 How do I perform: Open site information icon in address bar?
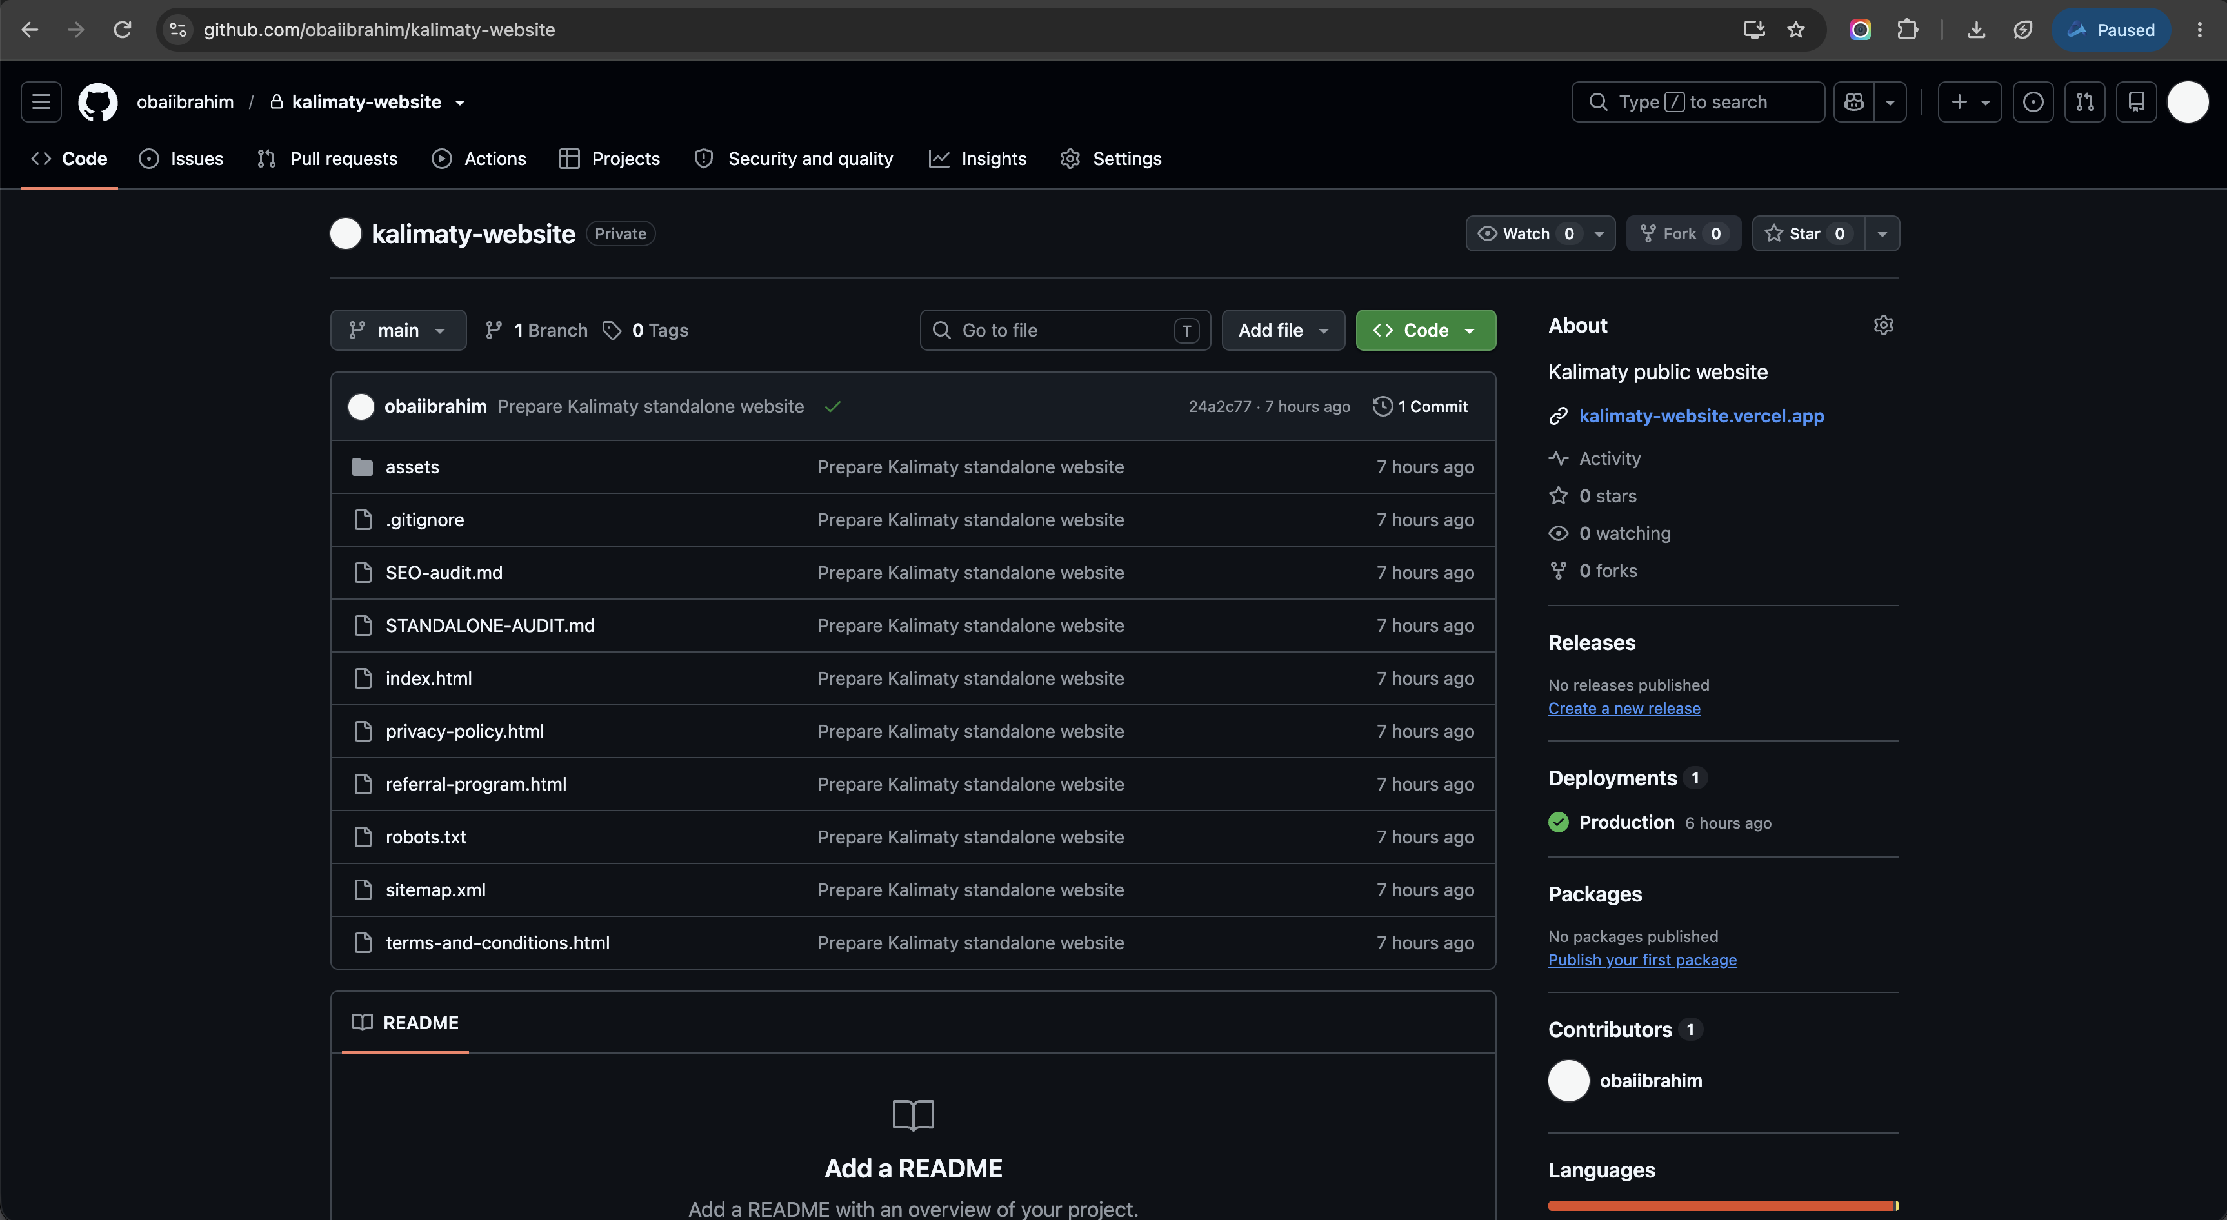coord(177,30)
